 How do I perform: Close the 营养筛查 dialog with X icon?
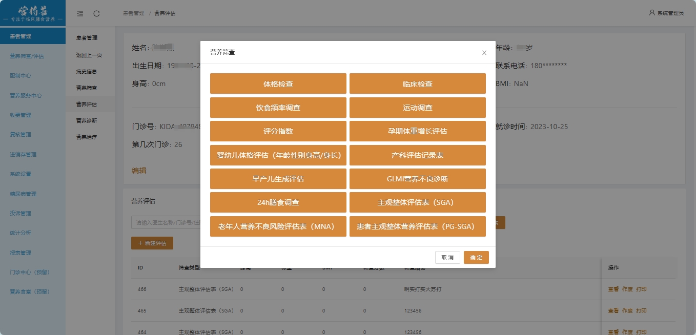coord(484,53)
